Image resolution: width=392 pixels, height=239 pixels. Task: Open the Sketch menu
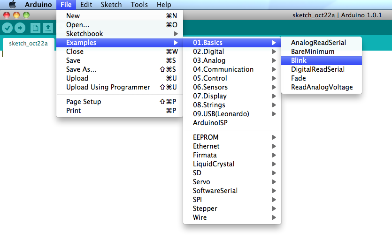click(x=111, y=5)
